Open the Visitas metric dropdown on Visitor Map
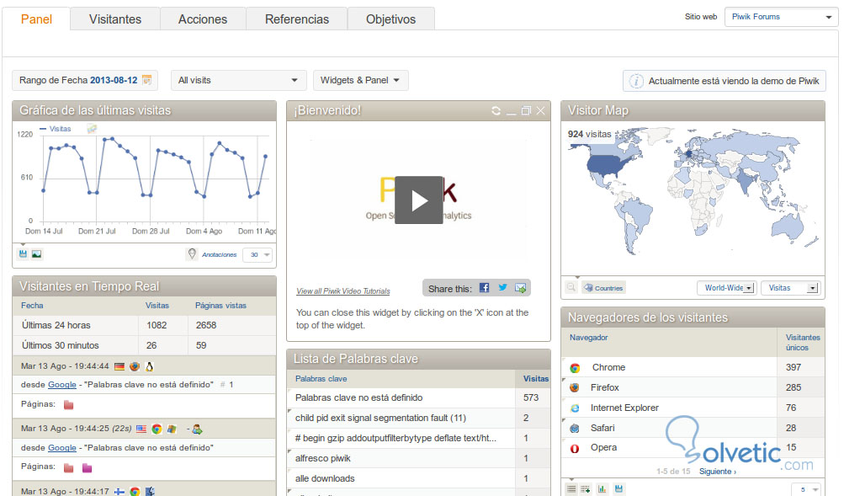This screenshot has height=496, width=844. [x=791, y=288]
